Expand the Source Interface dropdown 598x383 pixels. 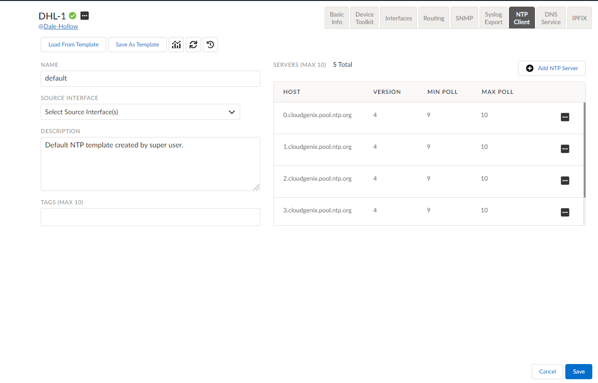pyautogui.click(x=140, y=112)
